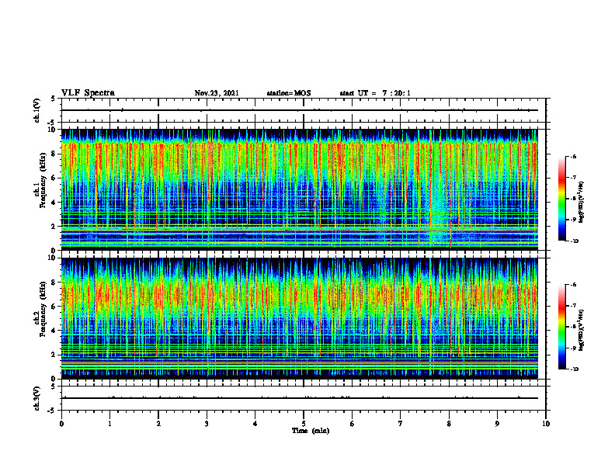Click the "5" tick on ch.1(V) axis
The image size is (615, 475).
click(53, 99)
